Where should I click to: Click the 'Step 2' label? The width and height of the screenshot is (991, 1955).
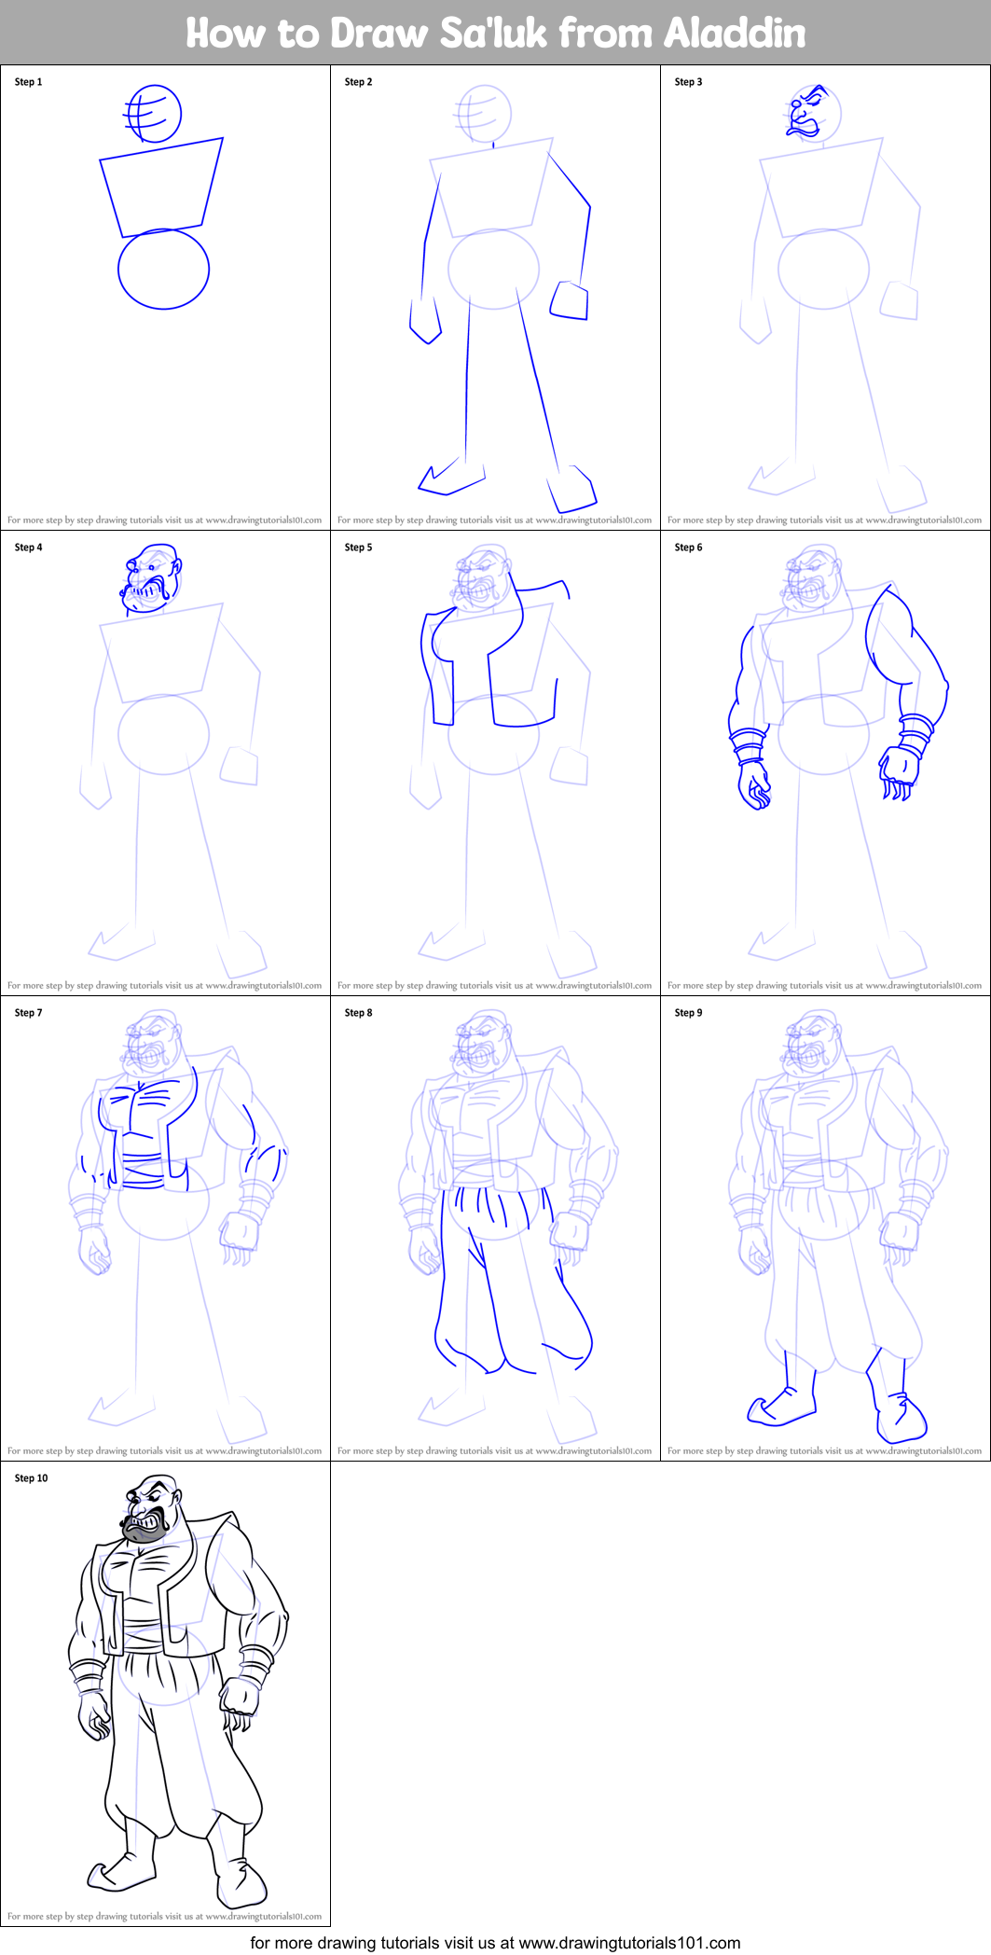pyautogui.click(x=358, y=82)
